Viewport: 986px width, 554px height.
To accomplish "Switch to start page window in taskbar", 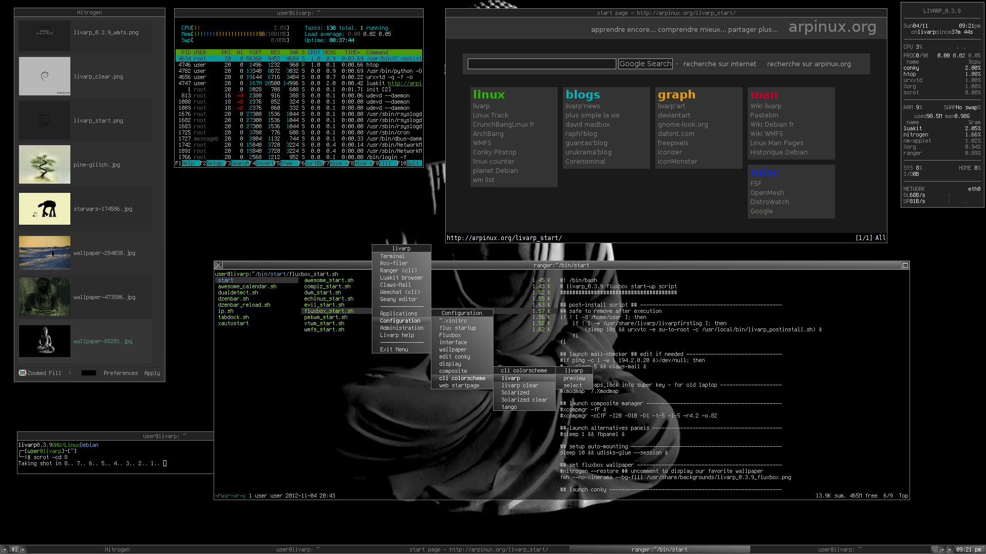I will pos(479,549).
